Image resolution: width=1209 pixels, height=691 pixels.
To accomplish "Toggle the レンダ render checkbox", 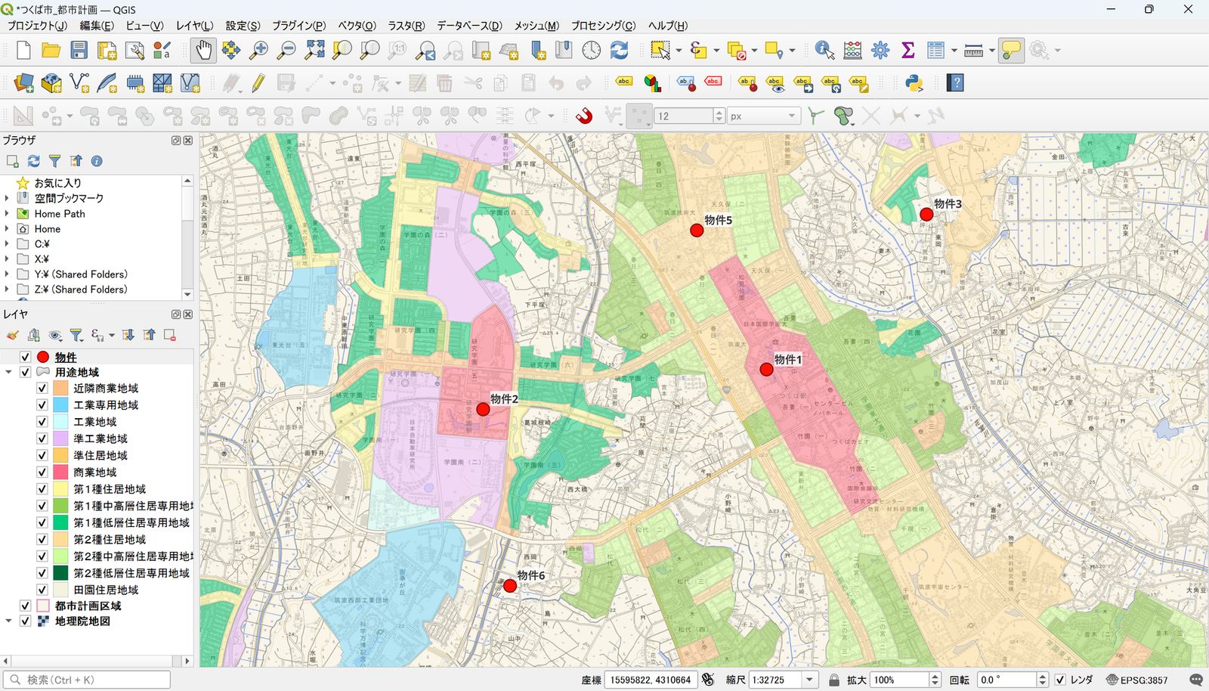I will (1060, 680).
